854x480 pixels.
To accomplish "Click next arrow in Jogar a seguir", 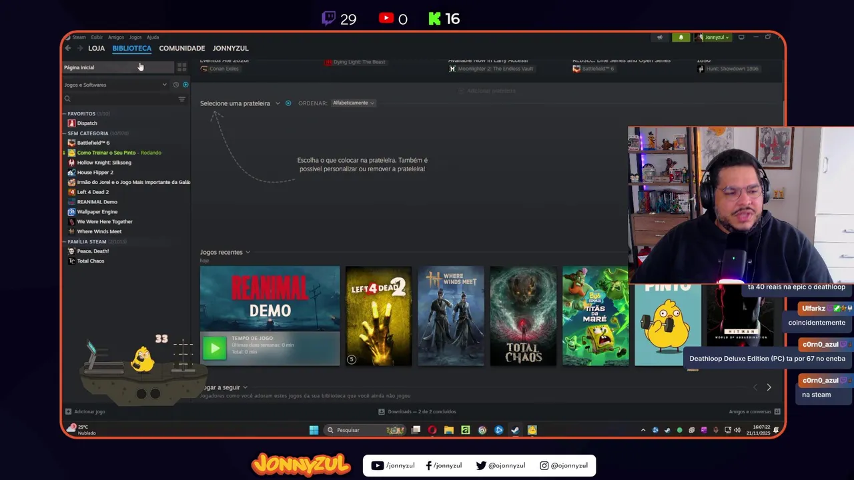I will point(769,387).
